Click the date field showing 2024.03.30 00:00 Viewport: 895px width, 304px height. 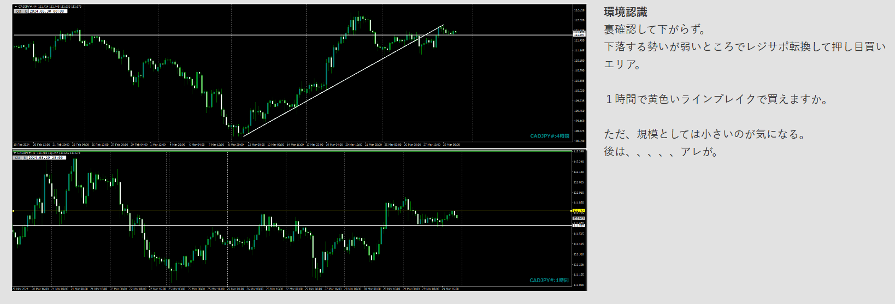point(48,11)
